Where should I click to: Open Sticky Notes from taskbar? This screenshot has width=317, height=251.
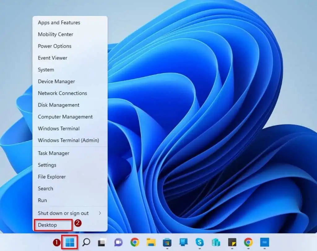232,242
